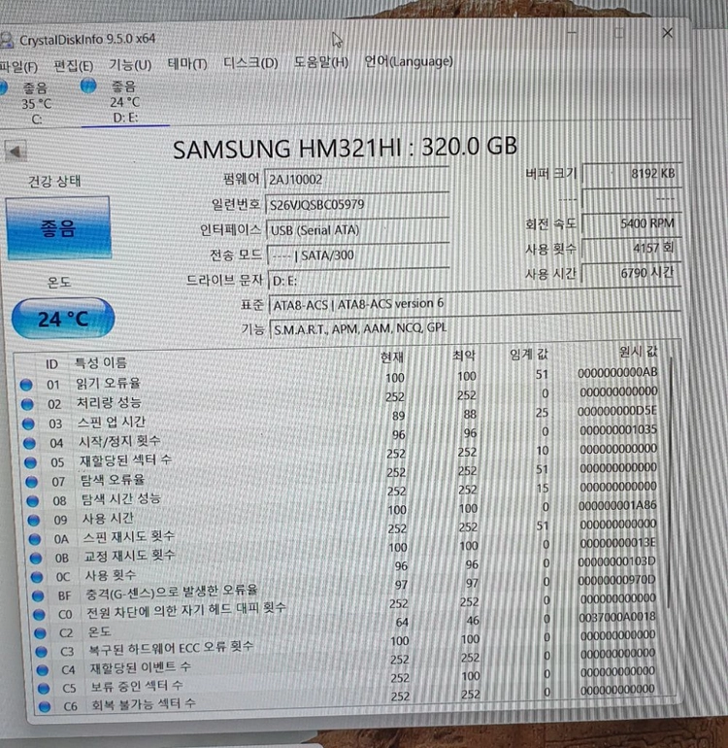Click raw value 000000001A86
This screenshot has height=748, width=728.
617,505
